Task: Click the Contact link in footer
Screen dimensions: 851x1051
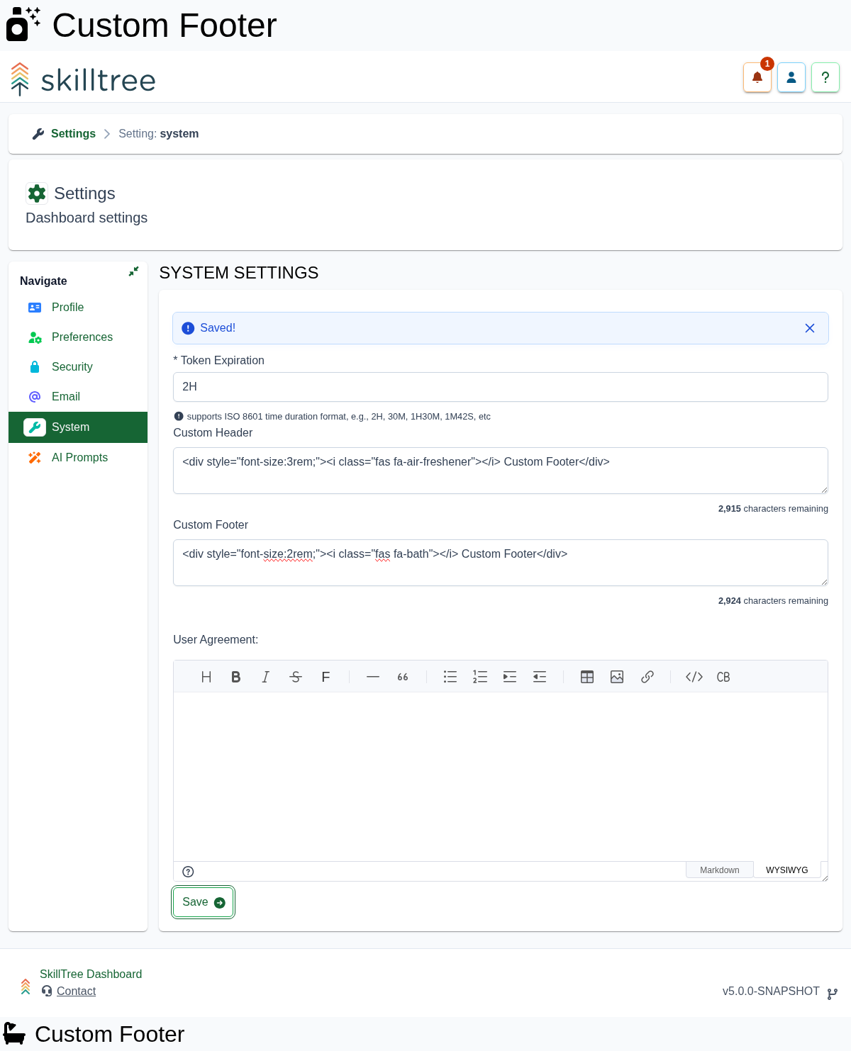Action: [76, 991]
